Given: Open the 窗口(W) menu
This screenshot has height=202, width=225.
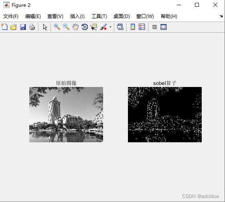Looking at the screenshot, I should pos(145,16).
